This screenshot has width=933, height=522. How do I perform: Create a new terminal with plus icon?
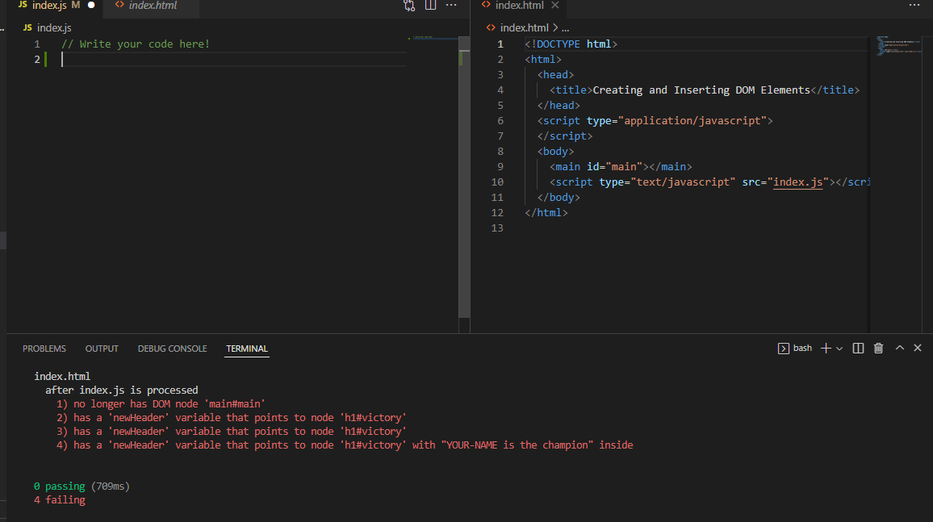point(826,349)
